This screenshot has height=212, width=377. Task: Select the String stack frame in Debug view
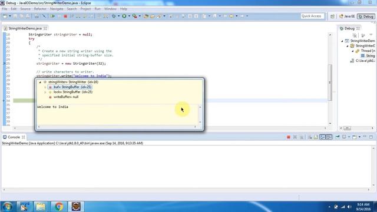pyautogui.click(x=368, y=56)
